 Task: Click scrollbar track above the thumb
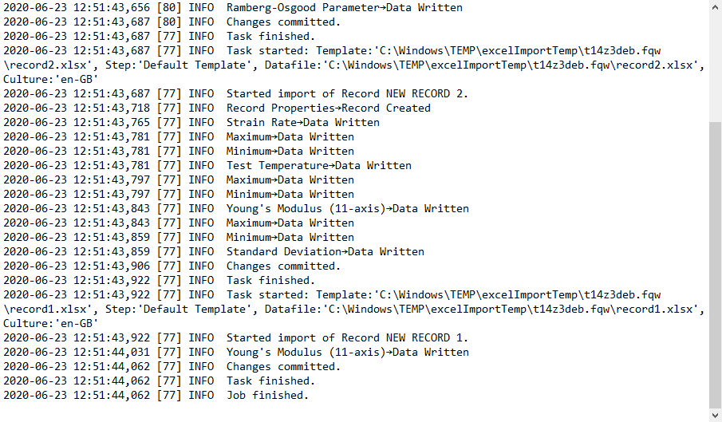click(715, 64)
